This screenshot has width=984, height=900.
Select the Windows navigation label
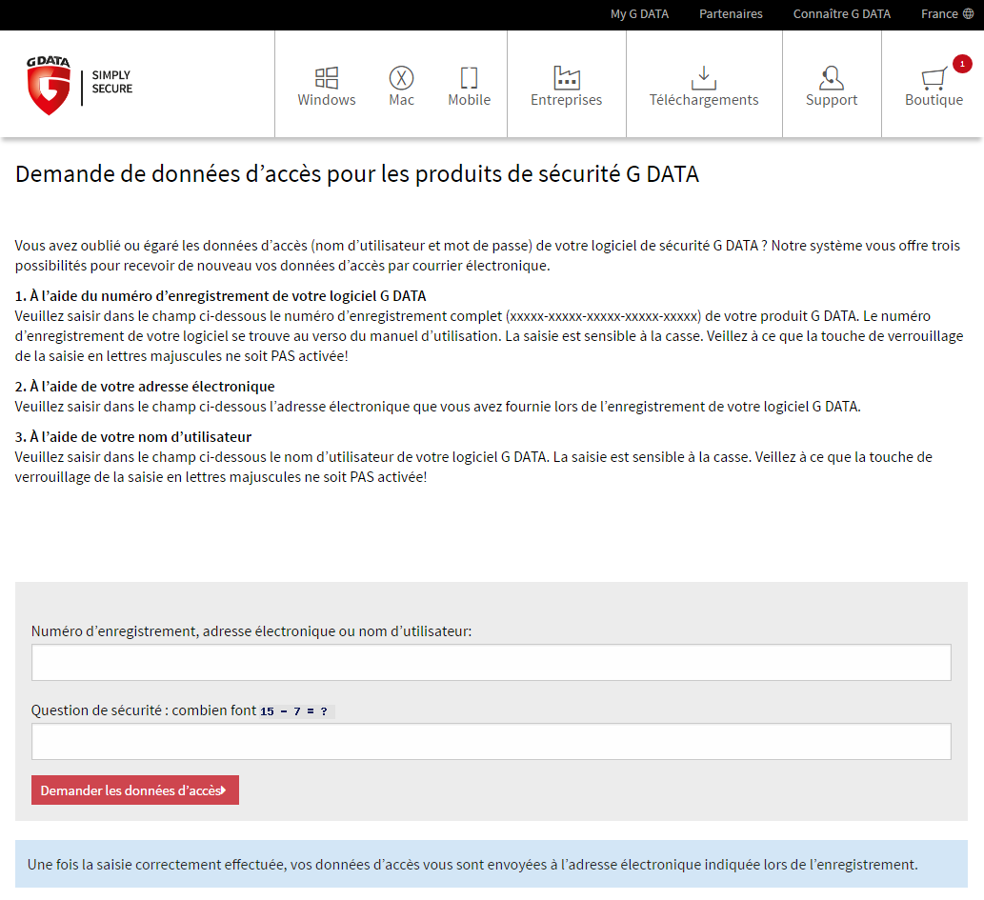pyautogui.click(x=327, y=100)
